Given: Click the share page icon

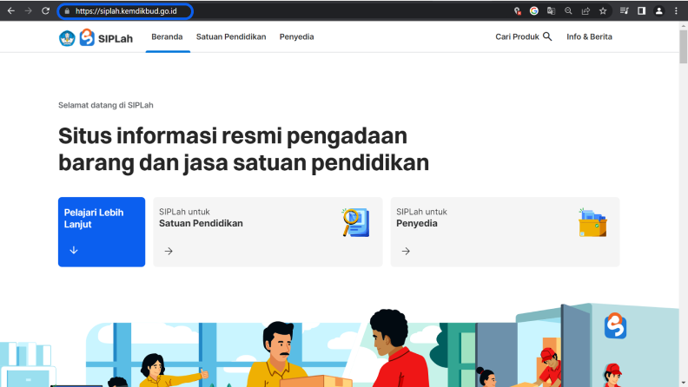Looking at the screenshot, I should point(585,11).
